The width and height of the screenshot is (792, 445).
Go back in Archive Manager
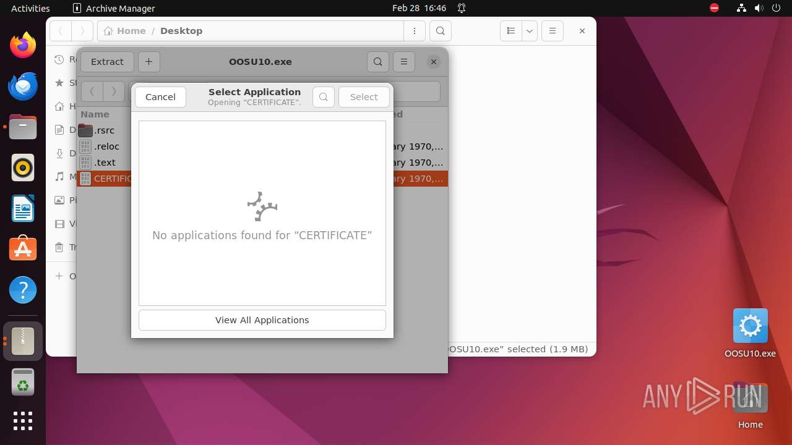(92, 91)
